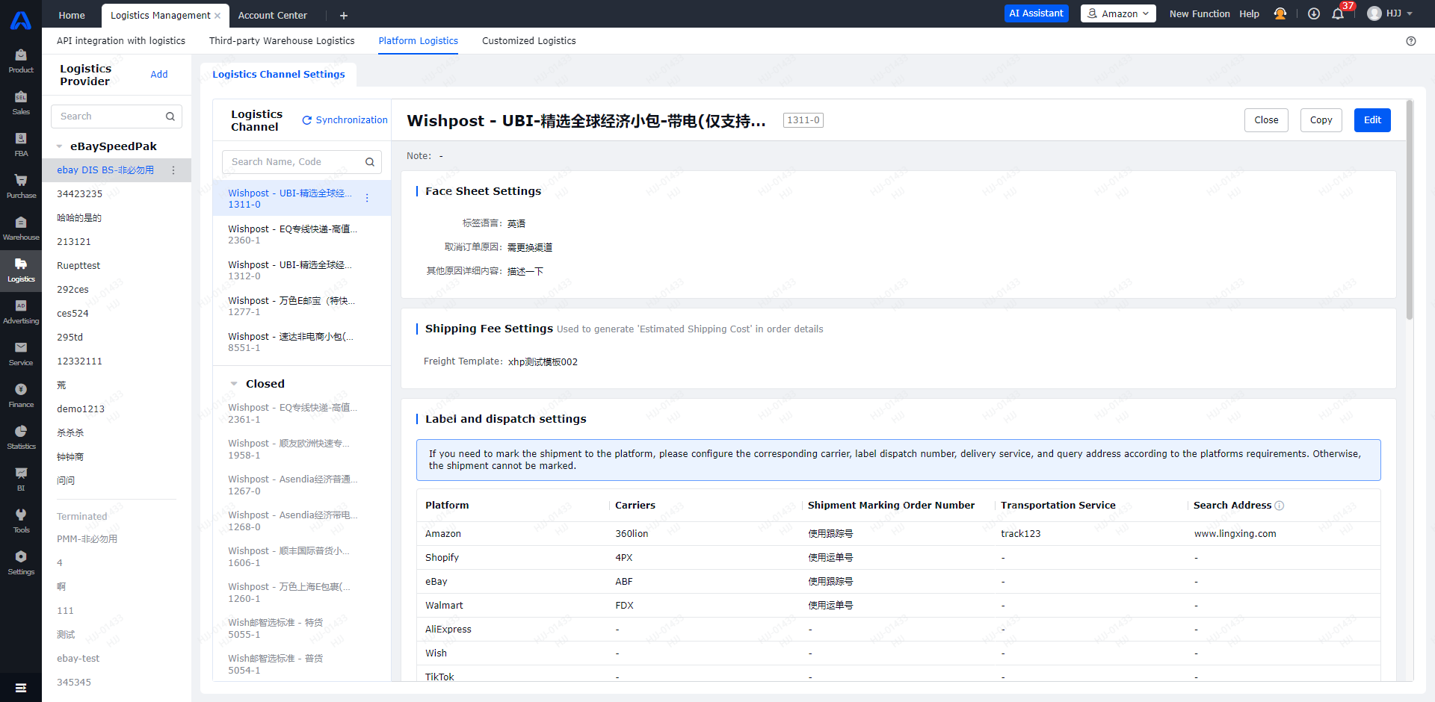Go to the Warehouse section
Viewport: 1435px width, 702px height.
click(20, 226)
